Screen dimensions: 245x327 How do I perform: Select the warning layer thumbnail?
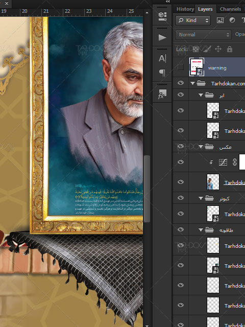click(197, 67)
